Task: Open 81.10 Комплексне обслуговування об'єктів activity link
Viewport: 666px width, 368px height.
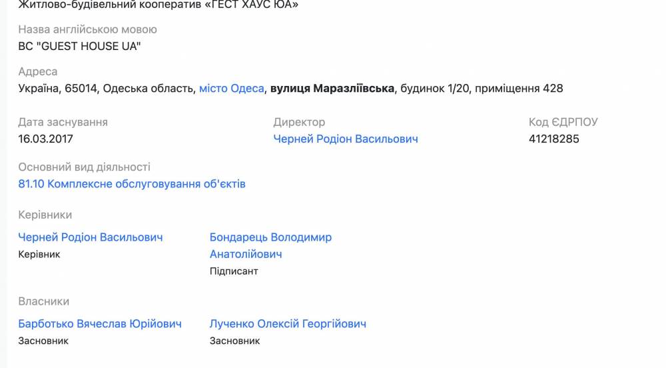Action: tap(132, 183)
